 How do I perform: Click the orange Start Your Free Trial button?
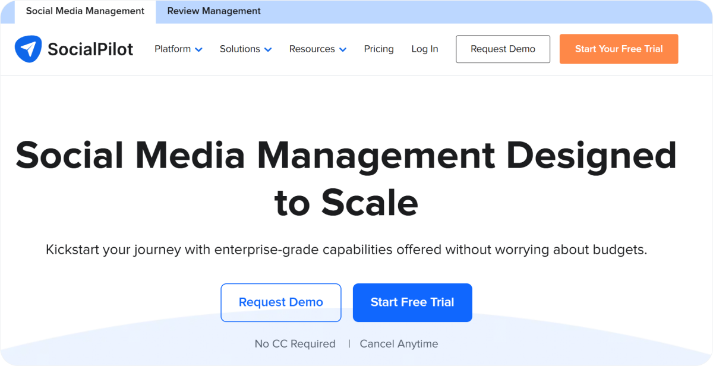click(619, 49)
